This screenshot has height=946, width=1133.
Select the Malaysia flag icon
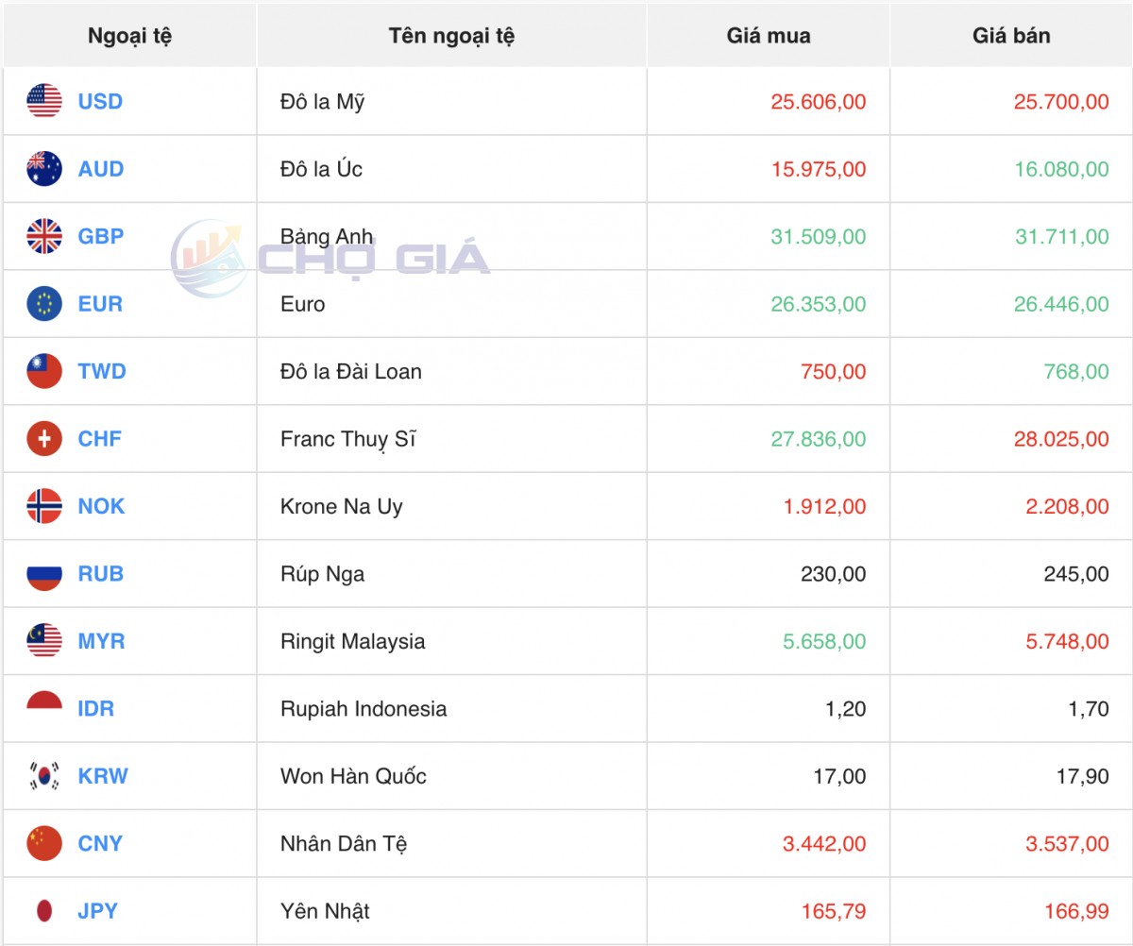[x=44, y=641]
